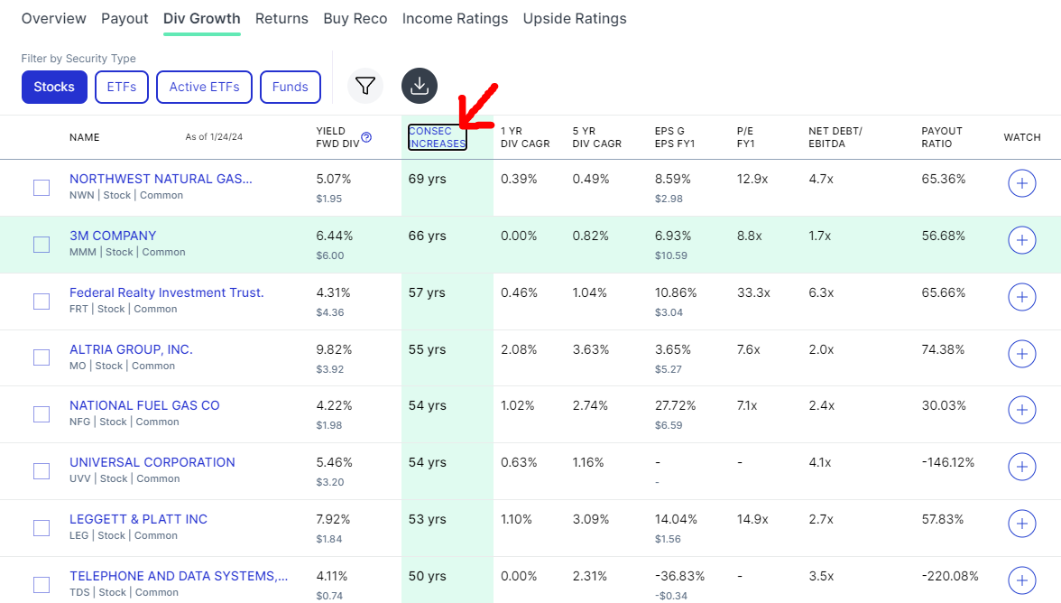Open the Upside Ratings tab
This screenshot has height=603, width=1061.
(x=575, y=19)
